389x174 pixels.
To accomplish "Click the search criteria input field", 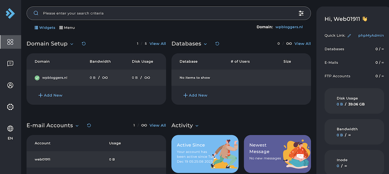I will [x=163, y=13].
